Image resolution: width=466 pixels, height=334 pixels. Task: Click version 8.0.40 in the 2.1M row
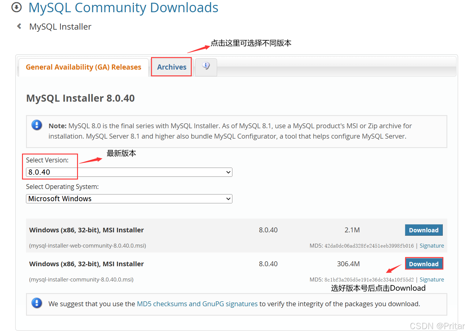click(268, 230)
